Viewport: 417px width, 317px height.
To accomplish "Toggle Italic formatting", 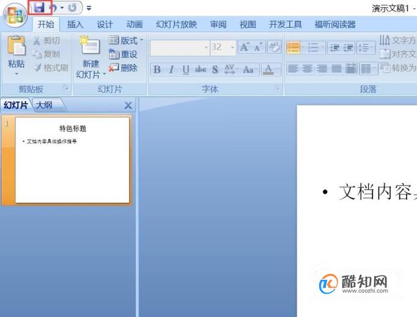I will pyautogui.click(x=172, y=70).
